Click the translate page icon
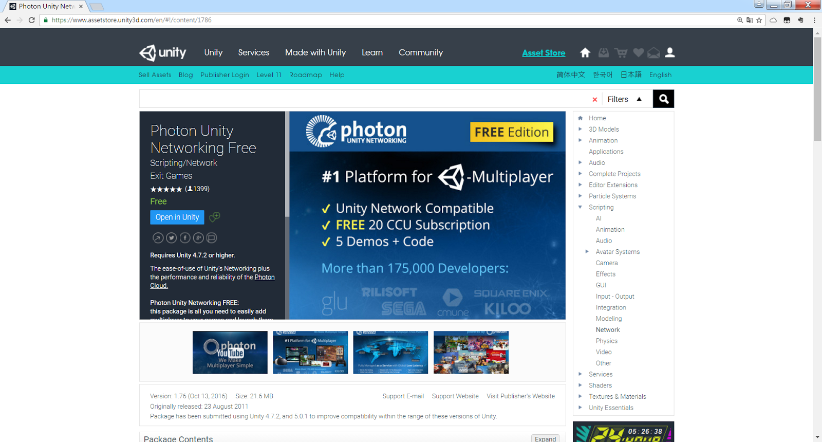This screenshot has height=442, width=822. click(x=750, y=20)
